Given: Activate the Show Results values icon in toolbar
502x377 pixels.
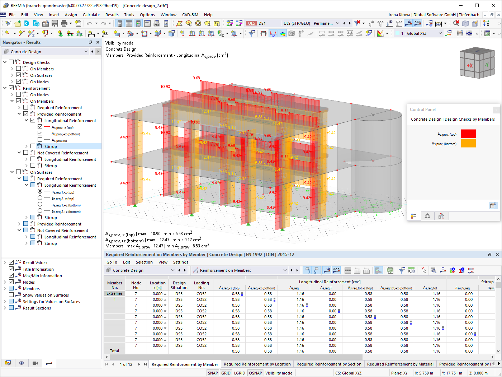Looking at the screenshot, I should coord(417,22).
